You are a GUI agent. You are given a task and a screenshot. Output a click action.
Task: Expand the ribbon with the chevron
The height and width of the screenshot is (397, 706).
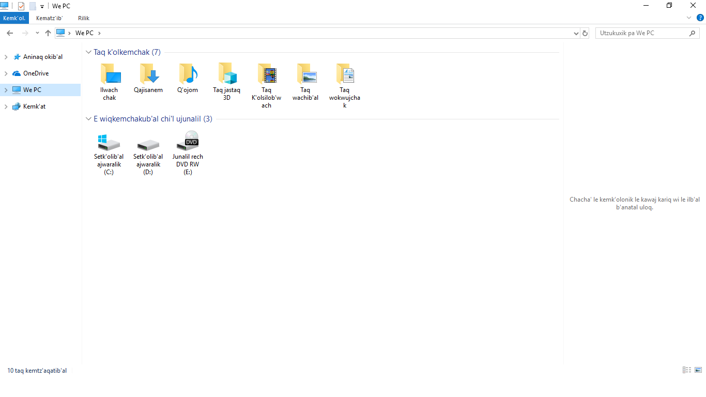click(x=688, y=18)
